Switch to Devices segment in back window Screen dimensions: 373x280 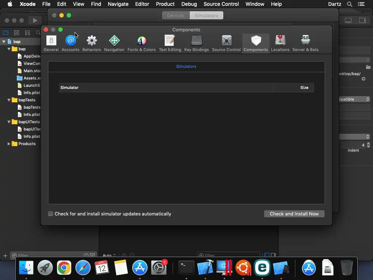click(176, 15)
